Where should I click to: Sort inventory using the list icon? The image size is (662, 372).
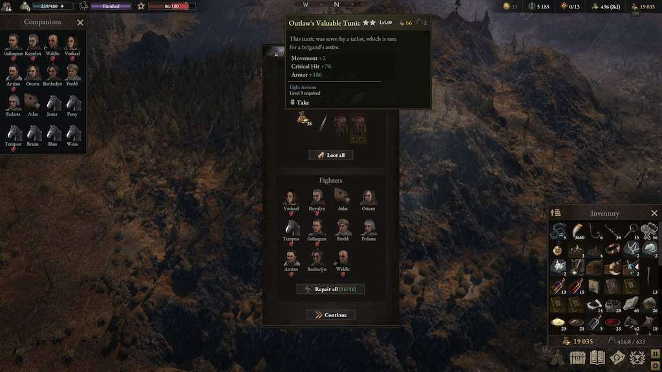point(555,213)
